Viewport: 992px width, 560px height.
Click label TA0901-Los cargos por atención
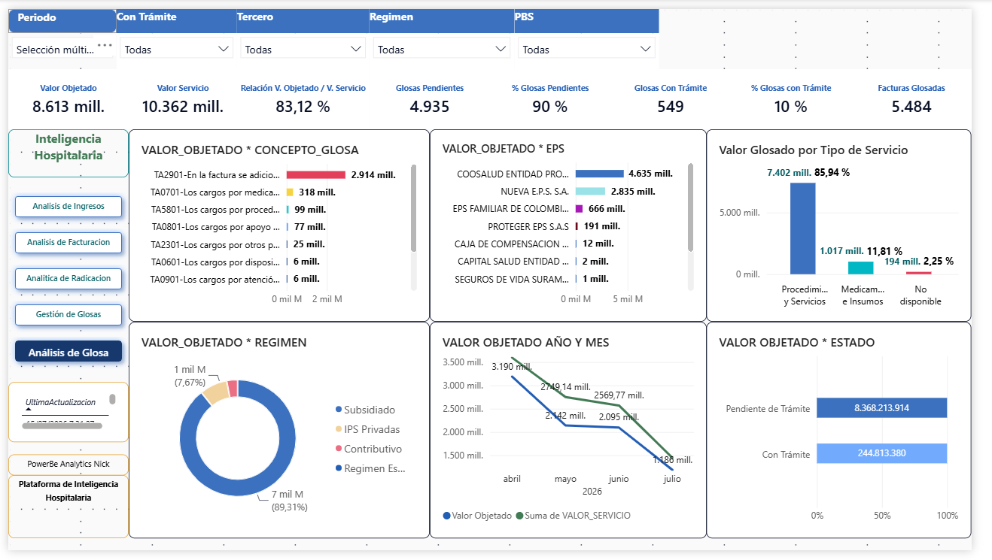(215, 278)
